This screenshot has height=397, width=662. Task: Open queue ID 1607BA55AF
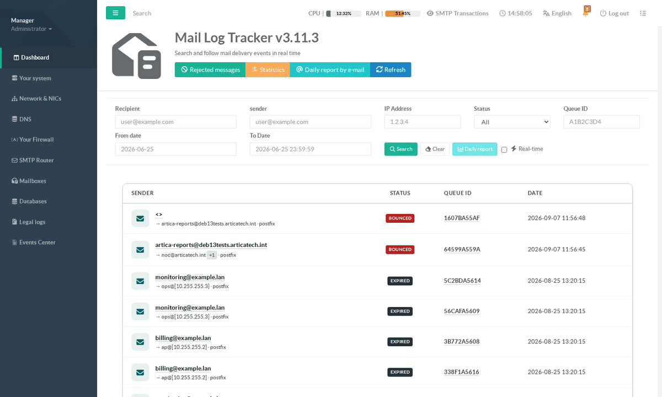click(x=462, y=218)
